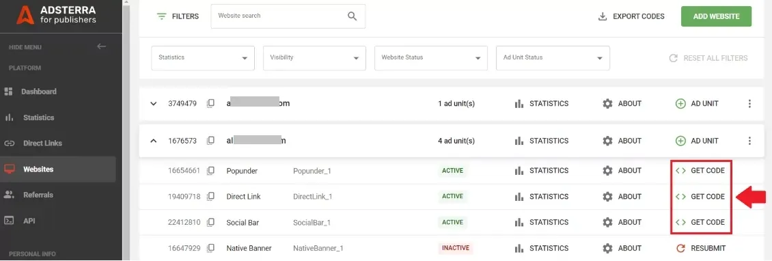Copy Direct Link ad unit ID 19409718
Viewport: 772px width, 261px height.
pyautogui.click(x=210, y=197)
